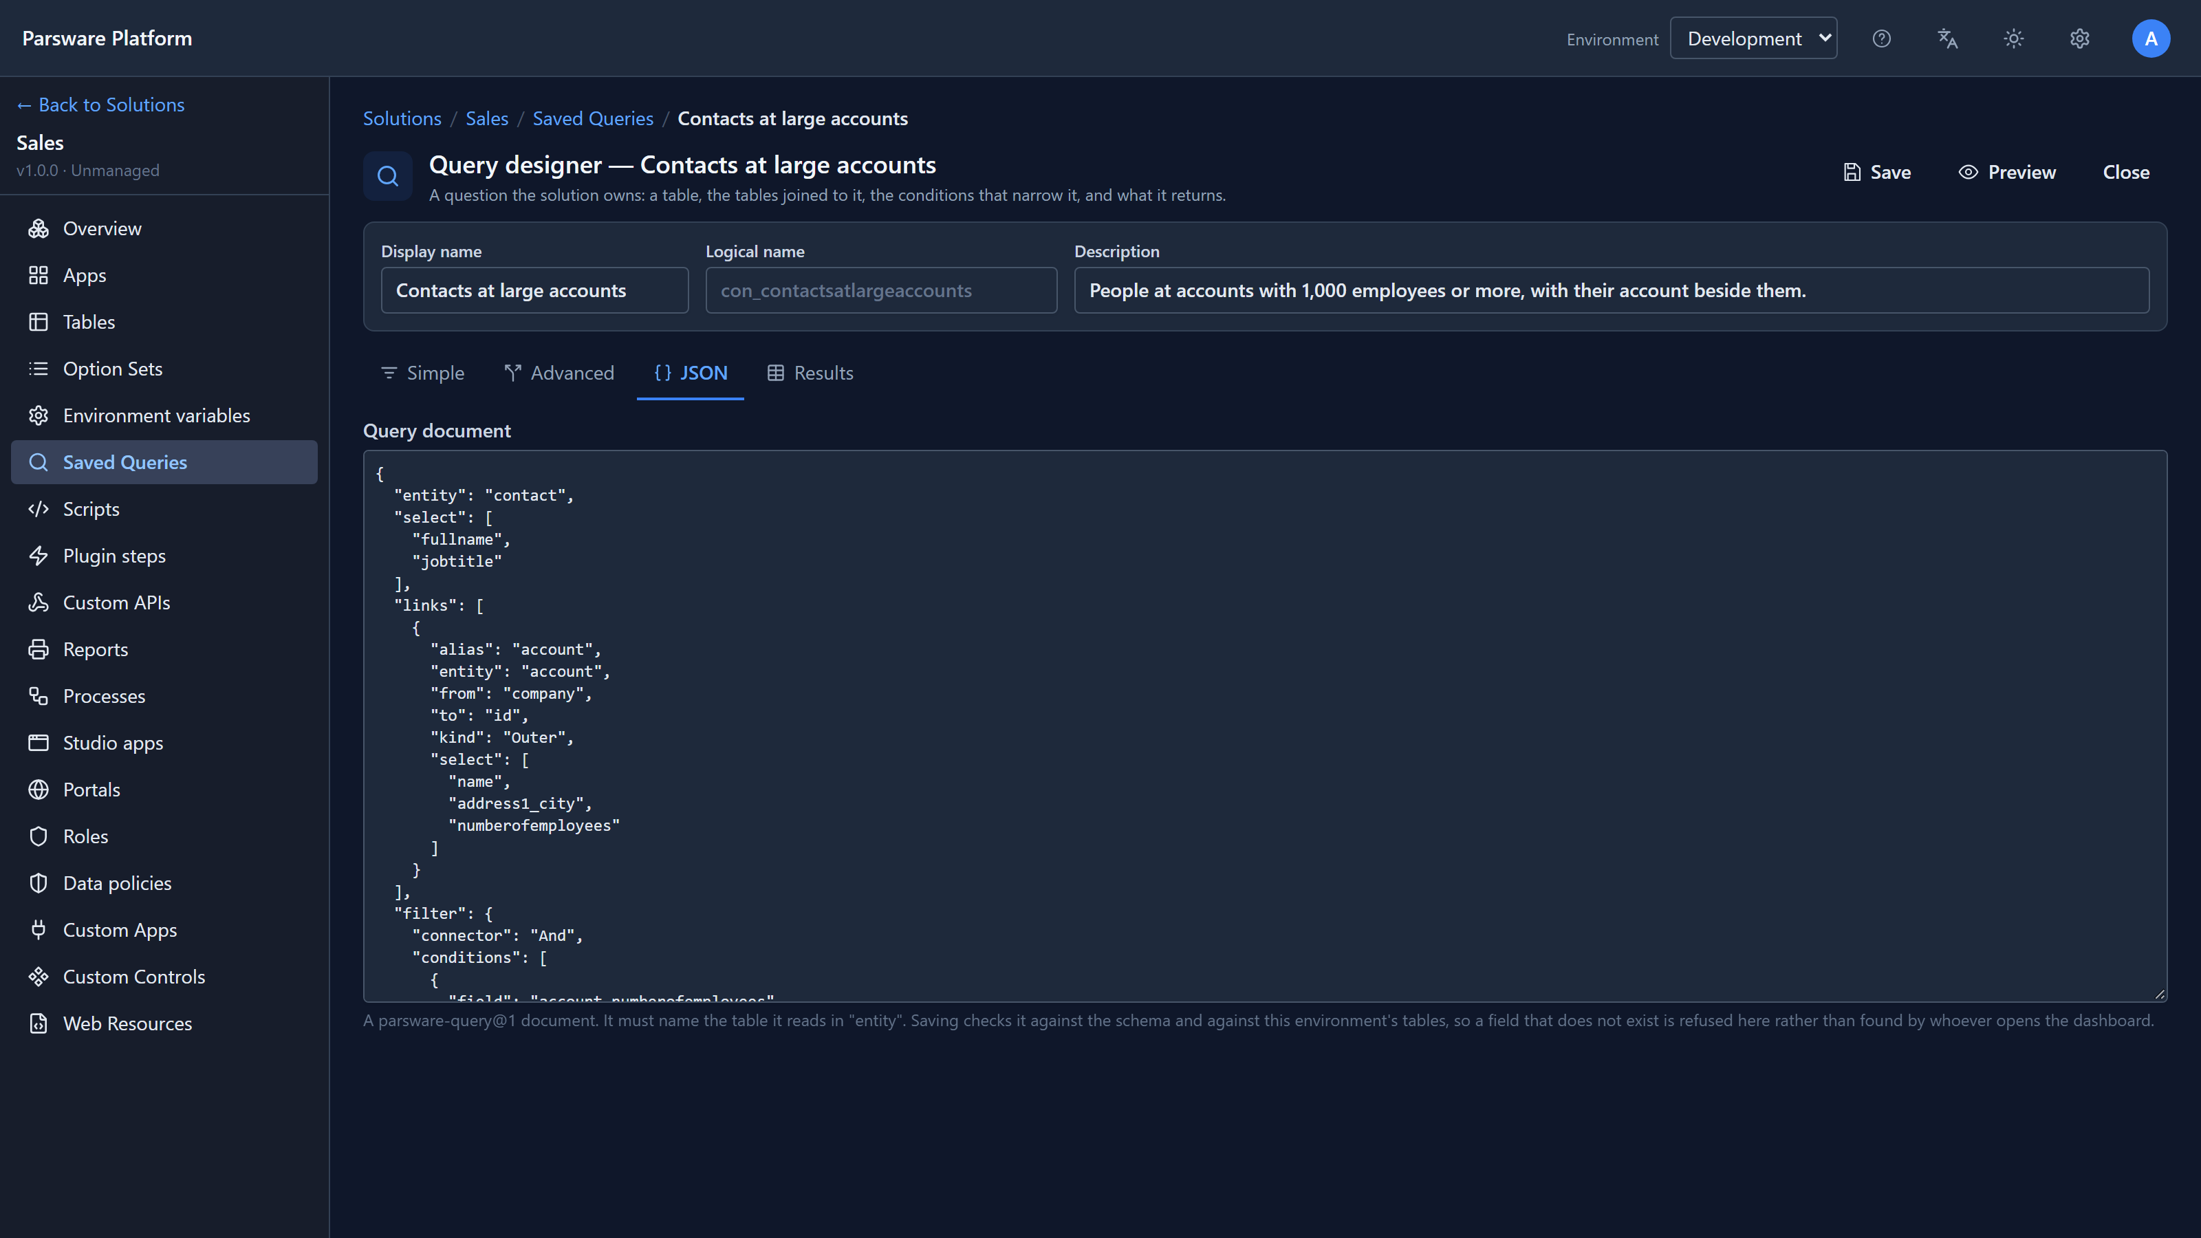The height and width of the screenshot is (1238, 2201).
Task: Click the Logical name field
Action: (x=881, y=290)
